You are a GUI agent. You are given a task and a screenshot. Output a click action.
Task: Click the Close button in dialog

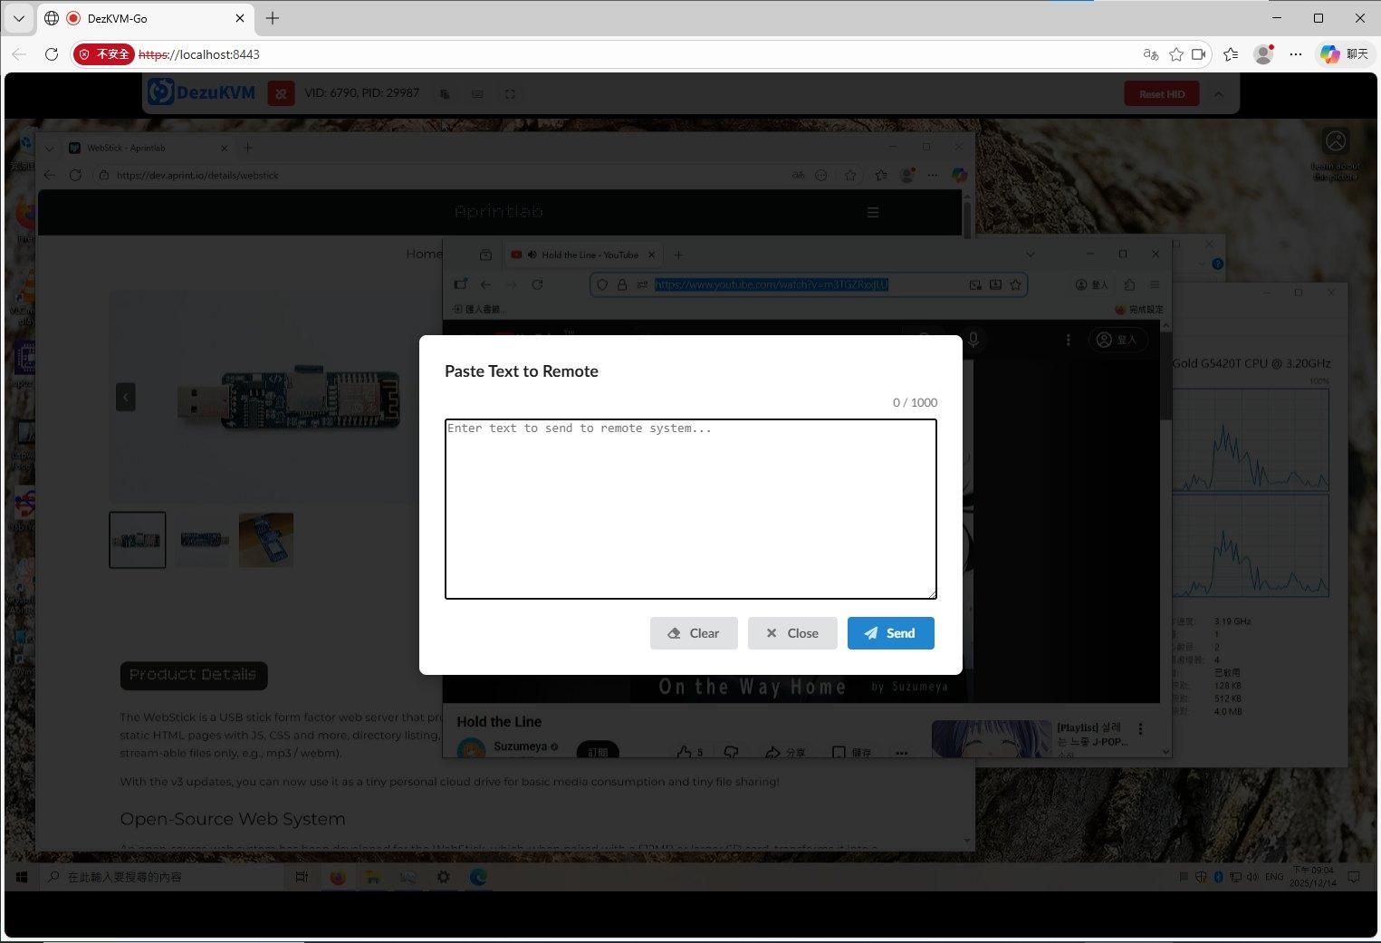point(792,633)
